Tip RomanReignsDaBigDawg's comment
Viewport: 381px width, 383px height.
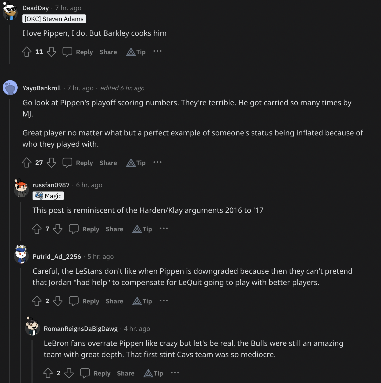(153, 373)
